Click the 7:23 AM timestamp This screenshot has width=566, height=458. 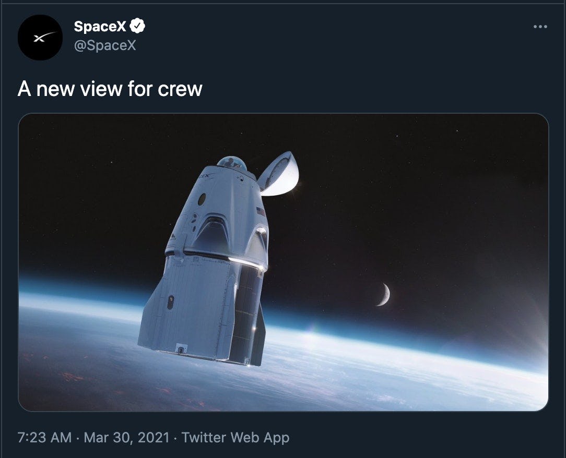(44, 437)
